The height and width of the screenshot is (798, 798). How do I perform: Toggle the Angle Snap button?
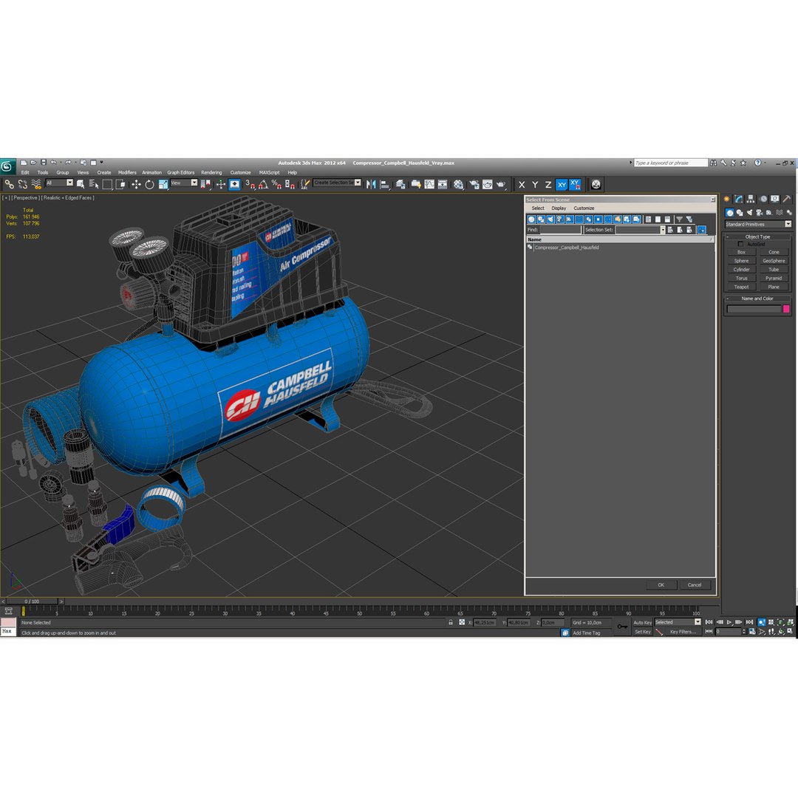[x=263, y=184]
